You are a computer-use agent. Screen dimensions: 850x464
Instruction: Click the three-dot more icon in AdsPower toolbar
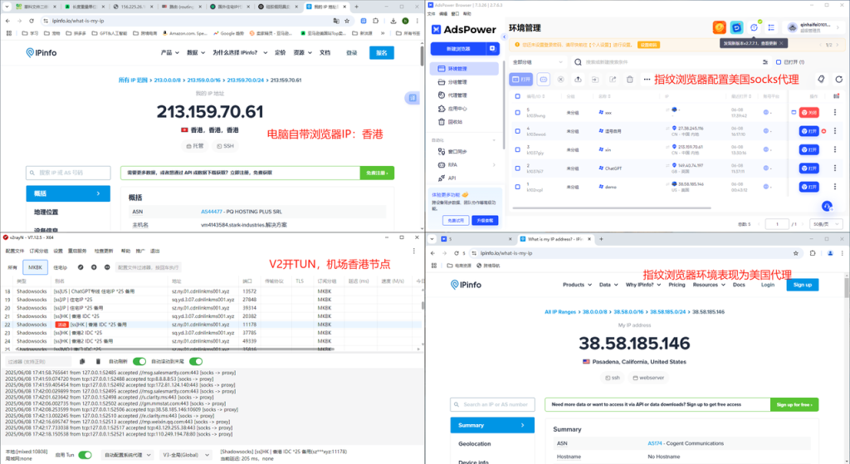647,79
